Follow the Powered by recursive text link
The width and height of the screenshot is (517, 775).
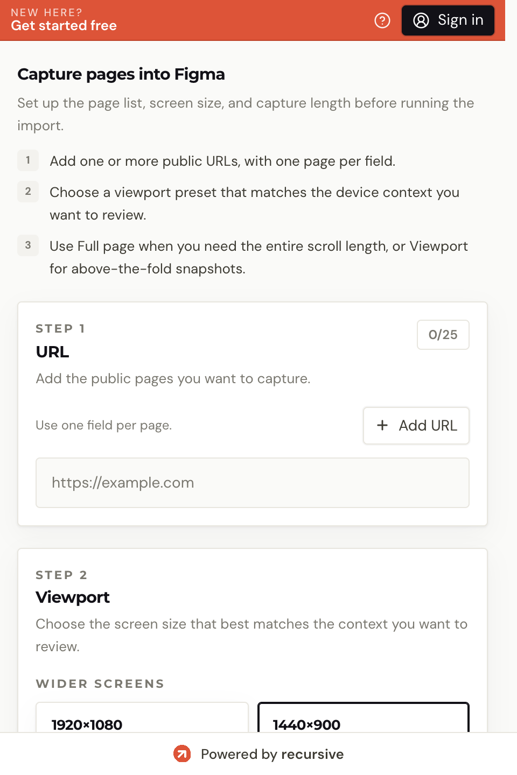tap(272, 754)
